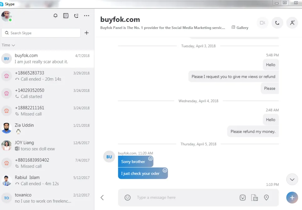Minimize the Skype window
Image resolution: width=302 pixels, height=210 pixels.
277,3
